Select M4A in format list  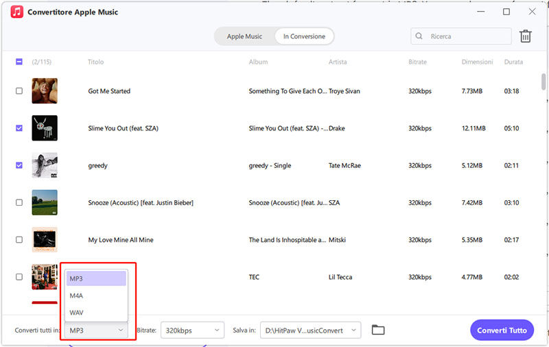click(96, 296)
